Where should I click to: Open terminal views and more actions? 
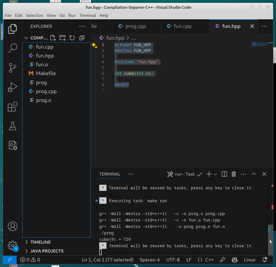[x=244, y=174]
